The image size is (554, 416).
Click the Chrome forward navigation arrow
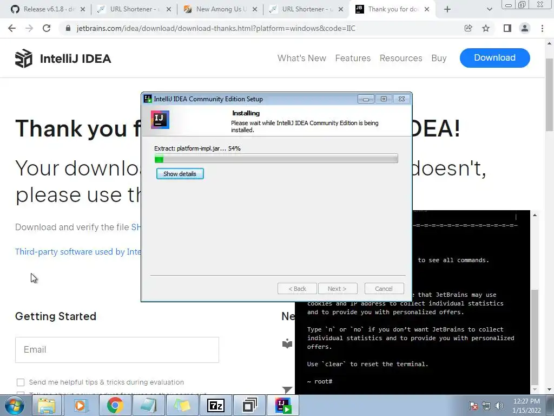pyautogui.click(x=29, y=28)
